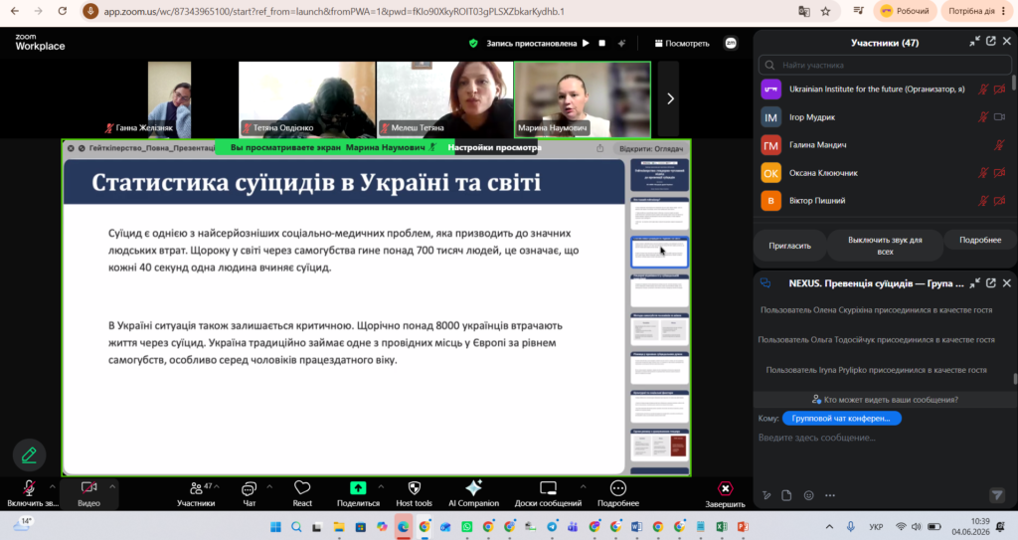Screen dimensions: 1018x540
Task: Open the chat recipient dropdown
Action: coord(841,419)
